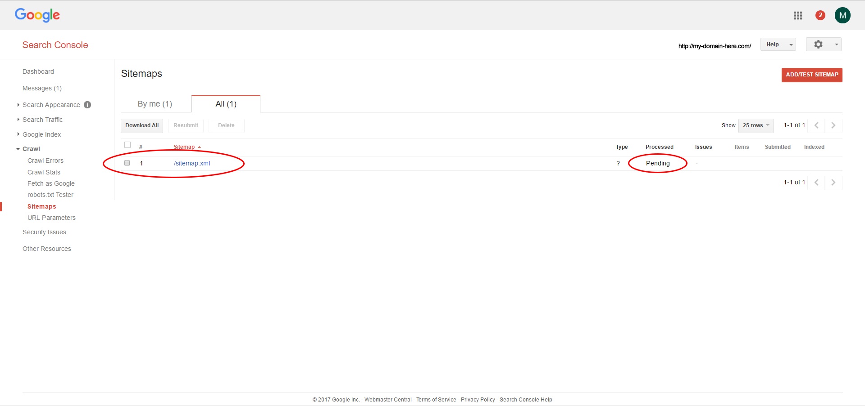Go to previous page in top pager
Screen dimensions: 865x406
click(x=816, y=125)
